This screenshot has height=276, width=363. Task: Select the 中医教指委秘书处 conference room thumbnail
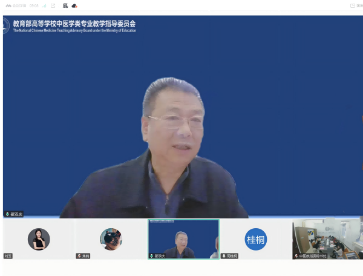click(x=327, y=239)
